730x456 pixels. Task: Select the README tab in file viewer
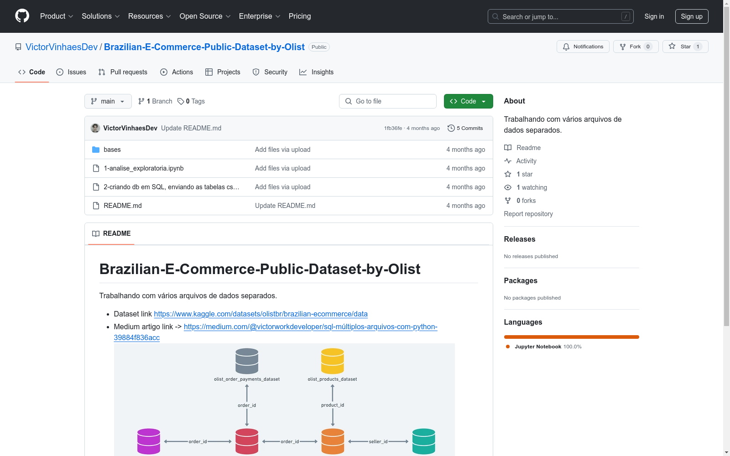[111, 233]
